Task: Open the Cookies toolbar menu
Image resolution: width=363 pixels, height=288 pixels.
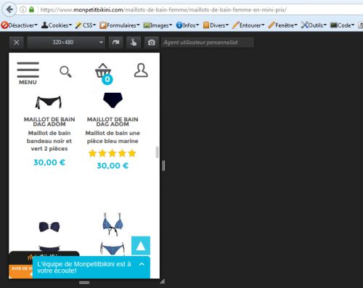Action: pyautogui.click(x=57, y=25)
